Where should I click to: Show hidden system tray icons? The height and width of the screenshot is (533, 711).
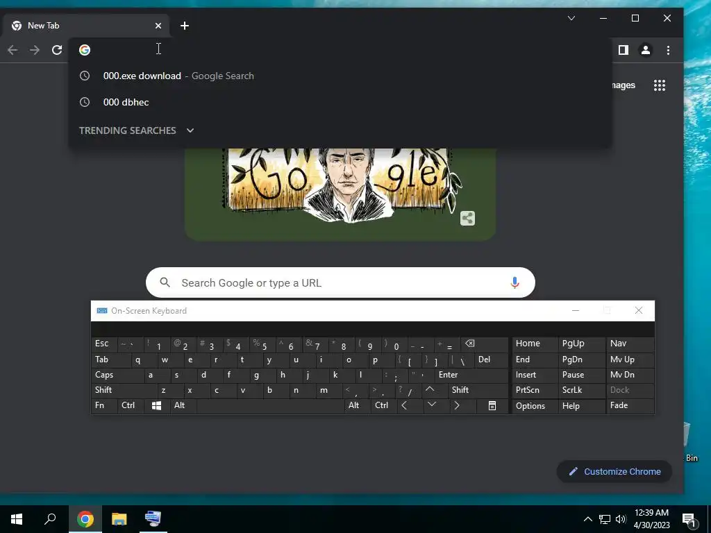pos(587,519)
